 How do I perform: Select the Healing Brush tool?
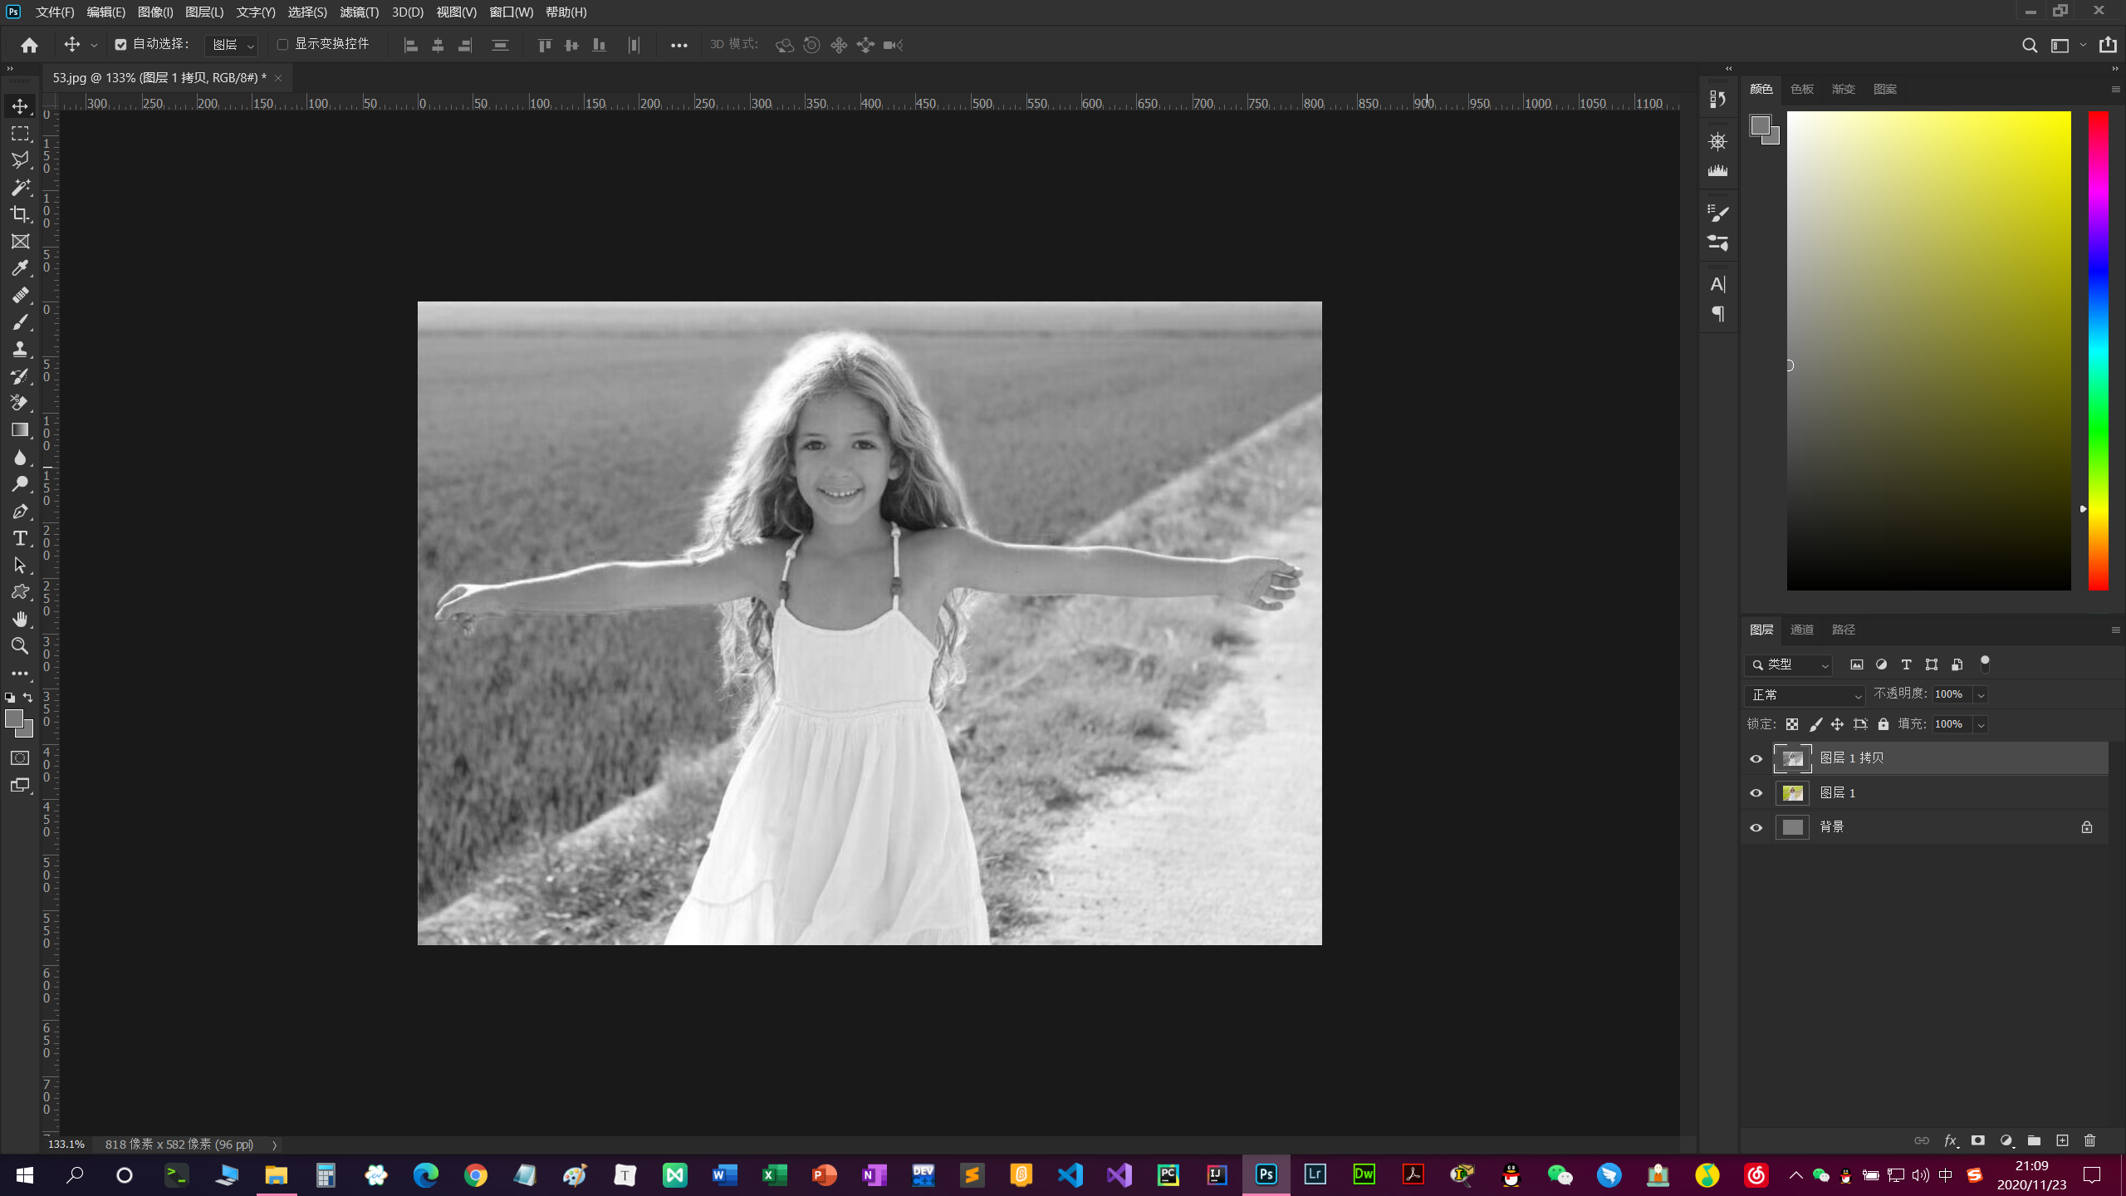pos(20,295)
